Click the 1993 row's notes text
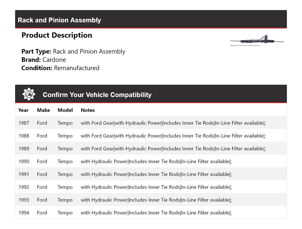Screen dimensions: 302x229 click(156, 200)
